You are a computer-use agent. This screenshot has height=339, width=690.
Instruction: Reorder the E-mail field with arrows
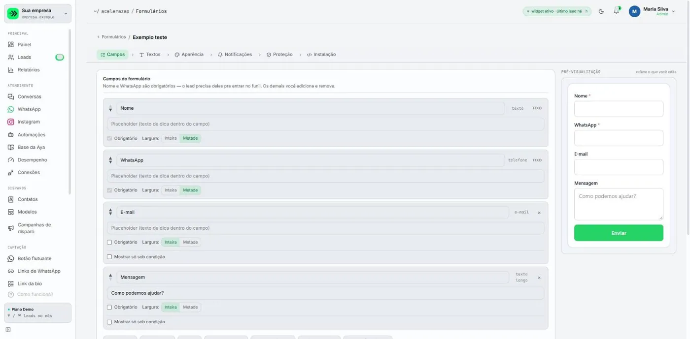pyautogui.click(x=110, y=213)
